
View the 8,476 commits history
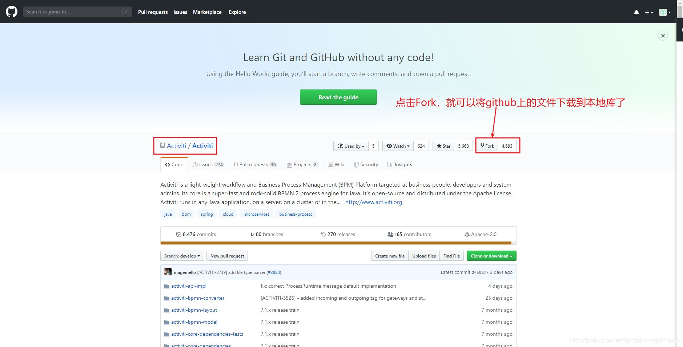[x=196, y=234]
